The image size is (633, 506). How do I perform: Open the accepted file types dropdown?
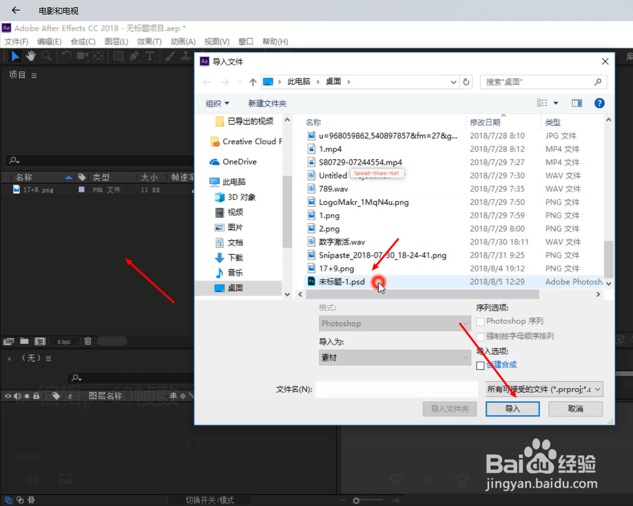click(x=544, y=389)
